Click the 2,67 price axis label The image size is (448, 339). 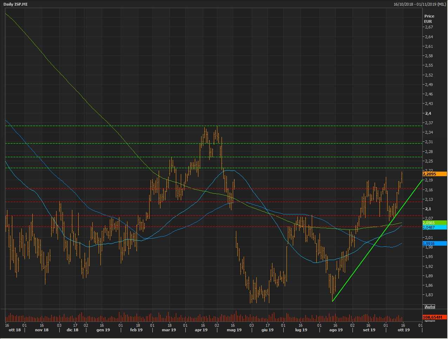point(428,27)
